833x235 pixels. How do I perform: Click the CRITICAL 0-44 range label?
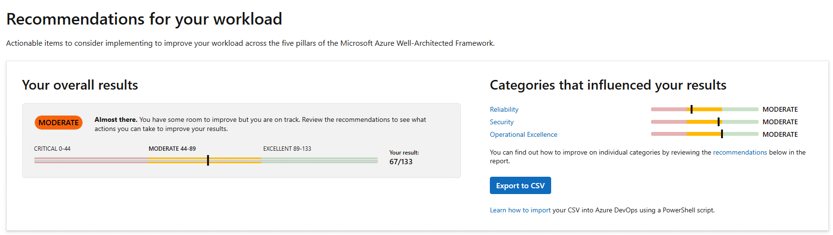pyautogui.click(x=52, y=149)
